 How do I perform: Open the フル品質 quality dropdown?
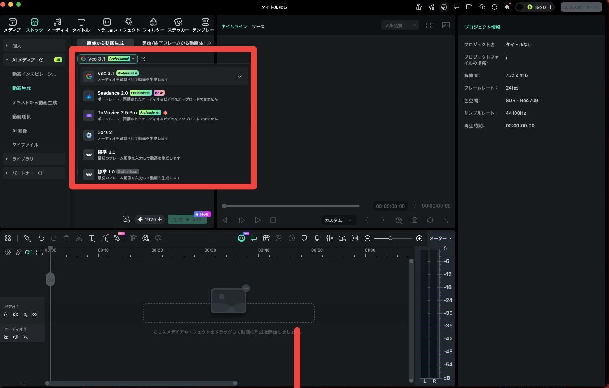point(400,26)
